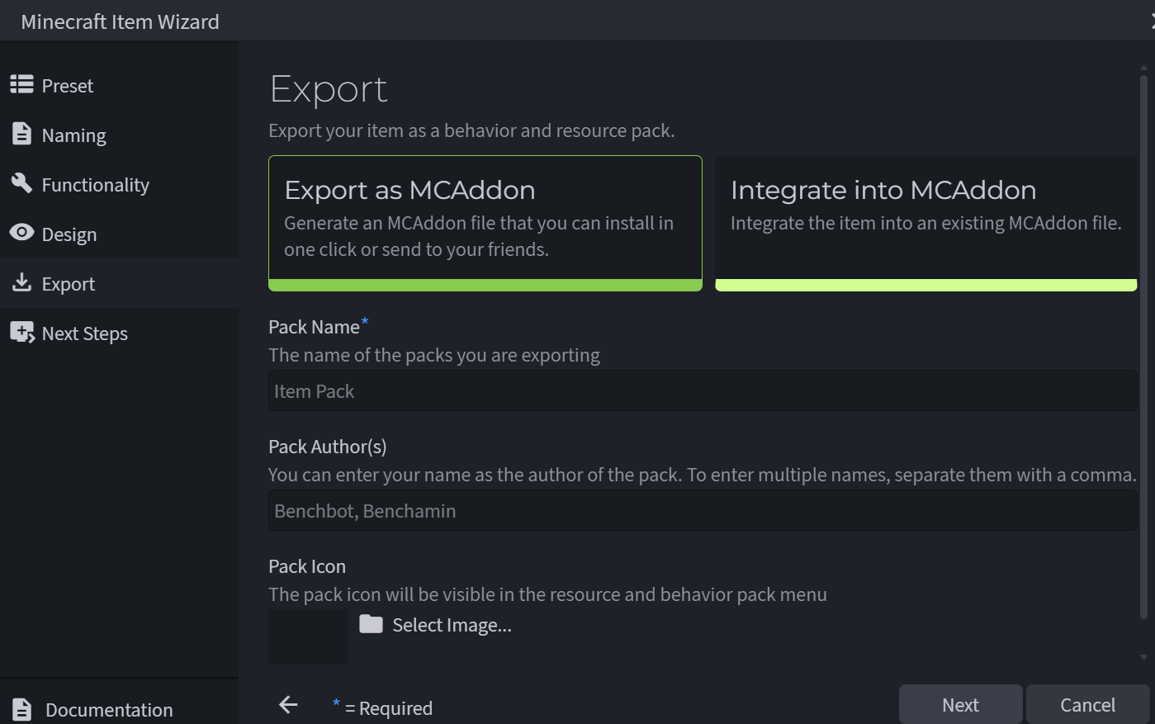Click the scrollbar up arrow
The image size is (1155, 724).
click(x=1143, y=68)
